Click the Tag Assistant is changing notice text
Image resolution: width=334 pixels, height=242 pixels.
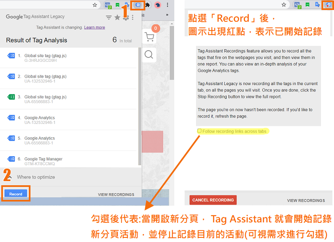click(x=59, y=27)
